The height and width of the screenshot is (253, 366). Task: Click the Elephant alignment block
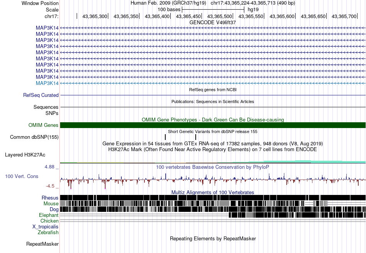click(297, 215)
